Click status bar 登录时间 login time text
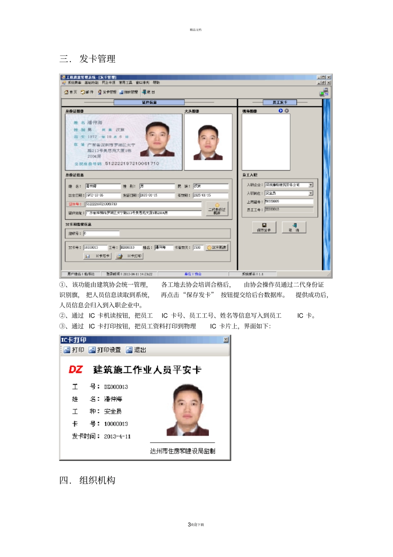The height and width of the screenshot is (557, 393). [129, 274]
